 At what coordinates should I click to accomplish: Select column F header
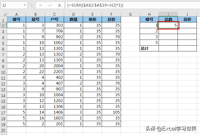click(111, 14)
